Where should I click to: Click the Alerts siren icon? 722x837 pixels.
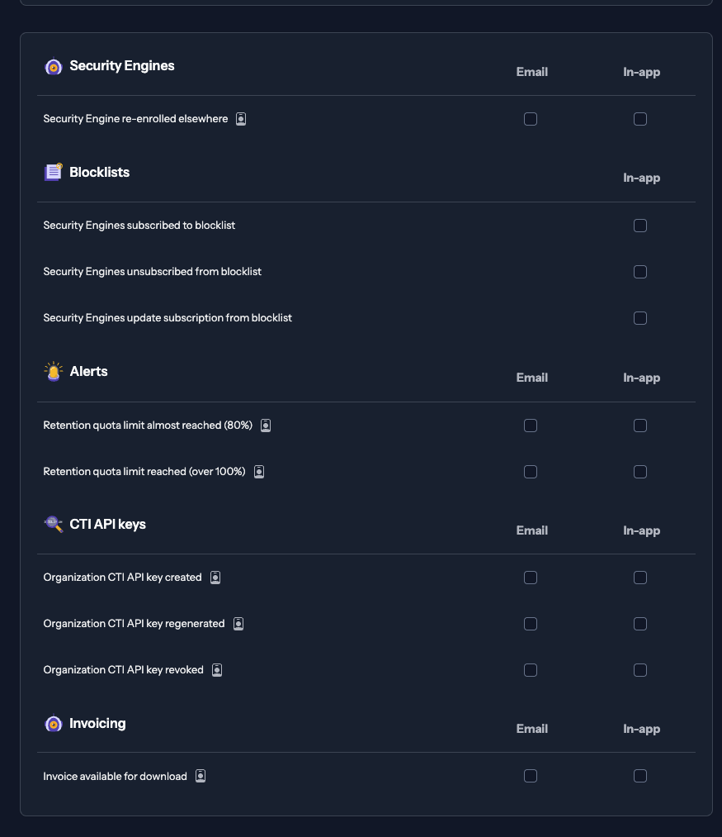(x=53, y=372)
